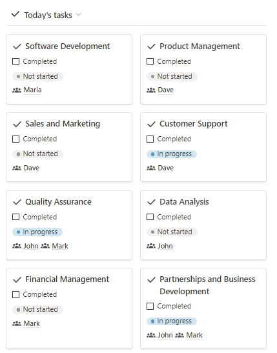Expand the Today's tasks view dropdown chevron
The image size is (277, 353).
click(x=78, y=15)
